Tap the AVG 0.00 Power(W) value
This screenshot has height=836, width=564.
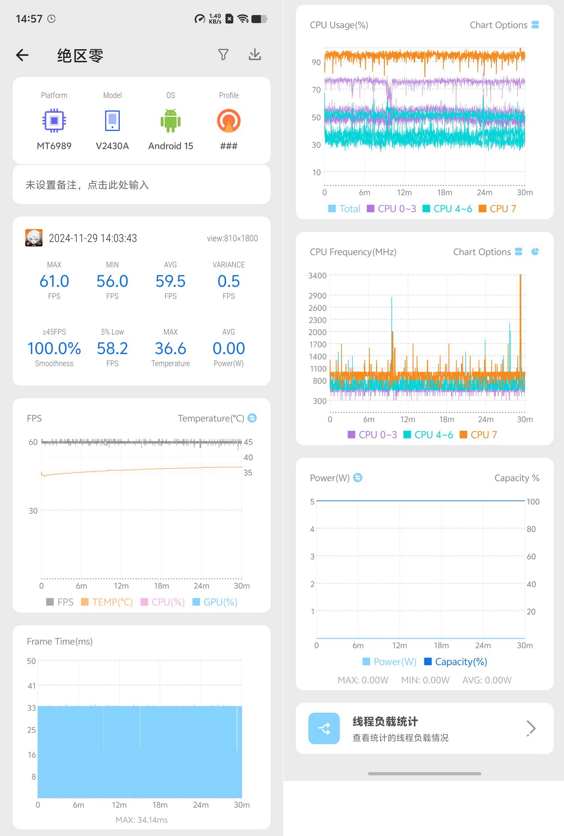229,349
